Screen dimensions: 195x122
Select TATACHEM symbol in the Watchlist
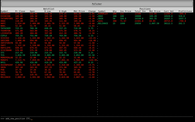click(x=6, y=28)
